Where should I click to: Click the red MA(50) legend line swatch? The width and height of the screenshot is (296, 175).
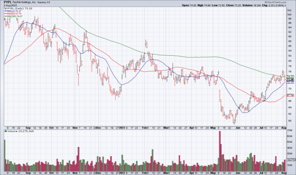click(x=5, y=14)
